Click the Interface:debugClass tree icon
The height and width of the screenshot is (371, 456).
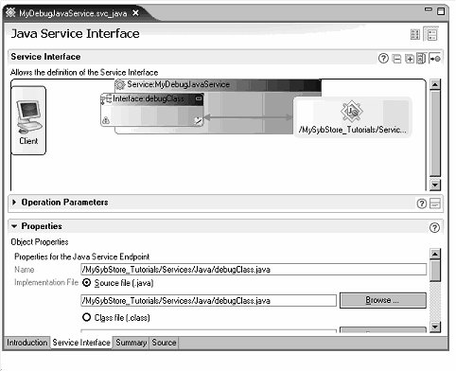106,99
